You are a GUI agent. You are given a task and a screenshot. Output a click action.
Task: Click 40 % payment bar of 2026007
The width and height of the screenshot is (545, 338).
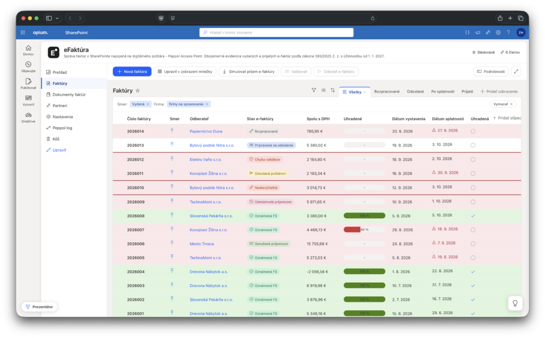click(x=364, y=230)
